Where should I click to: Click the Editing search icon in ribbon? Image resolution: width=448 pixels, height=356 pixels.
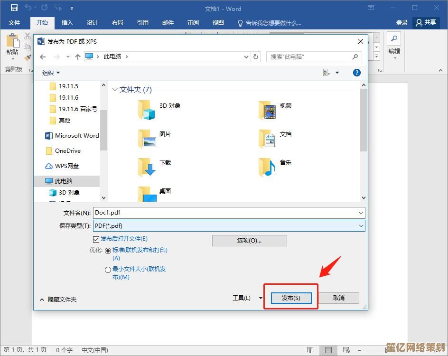tap(394, 38)
